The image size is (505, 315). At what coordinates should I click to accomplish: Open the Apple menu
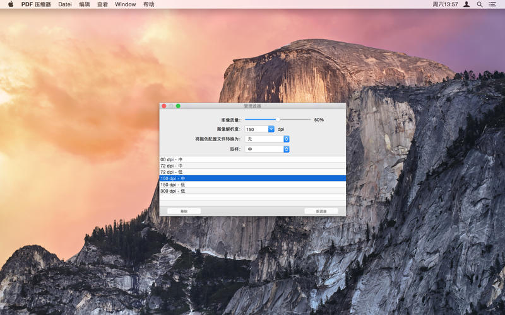10,4
